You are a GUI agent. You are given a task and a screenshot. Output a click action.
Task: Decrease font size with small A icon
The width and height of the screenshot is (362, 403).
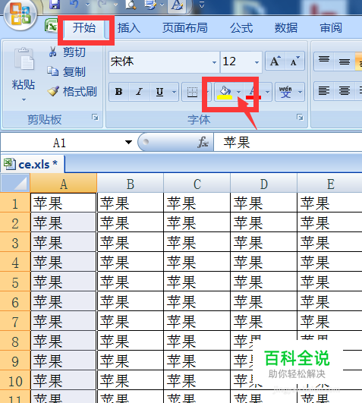(294, 61)
